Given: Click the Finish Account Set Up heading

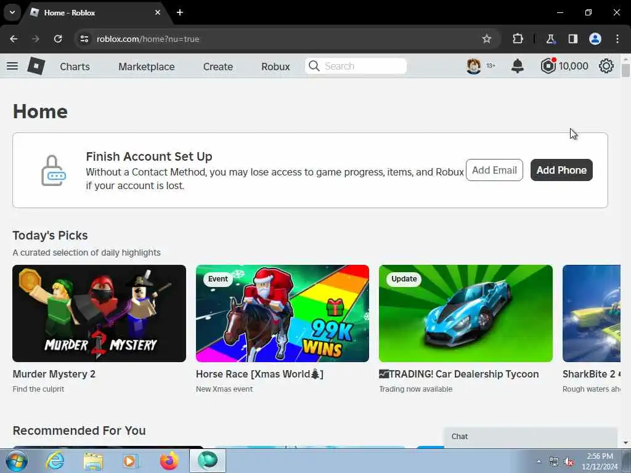Looking at the screenshot, I should (x=149, y=156).
